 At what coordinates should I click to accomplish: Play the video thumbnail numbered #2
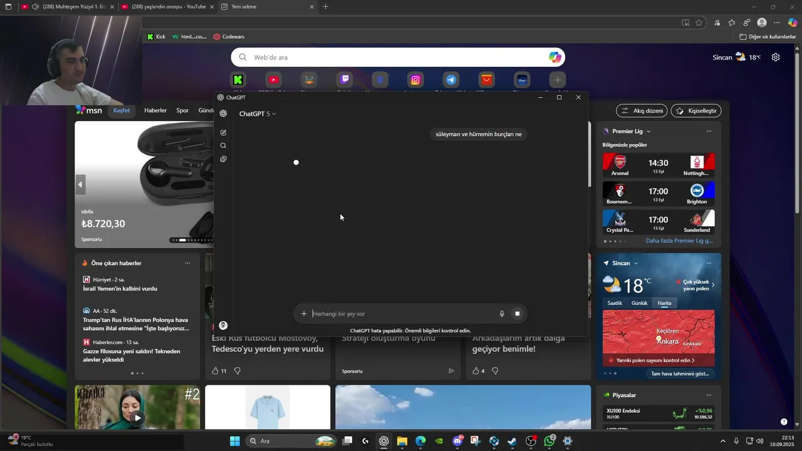(x=137, y=418)
